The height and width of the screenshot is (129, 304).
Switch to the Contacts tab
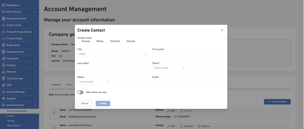coord(56,85)
